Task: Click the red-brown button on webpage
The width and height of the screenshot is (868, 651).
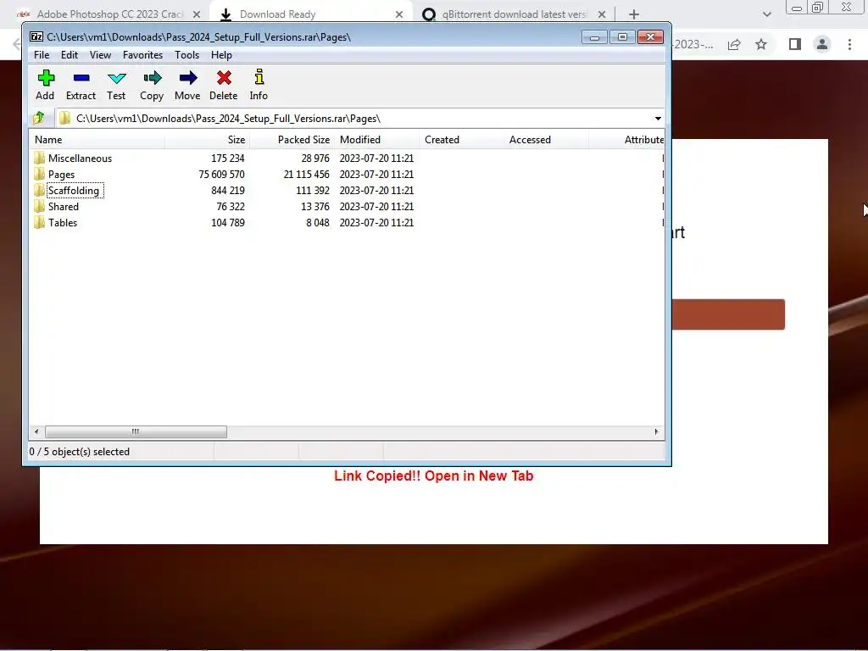Action: point(728,314)
